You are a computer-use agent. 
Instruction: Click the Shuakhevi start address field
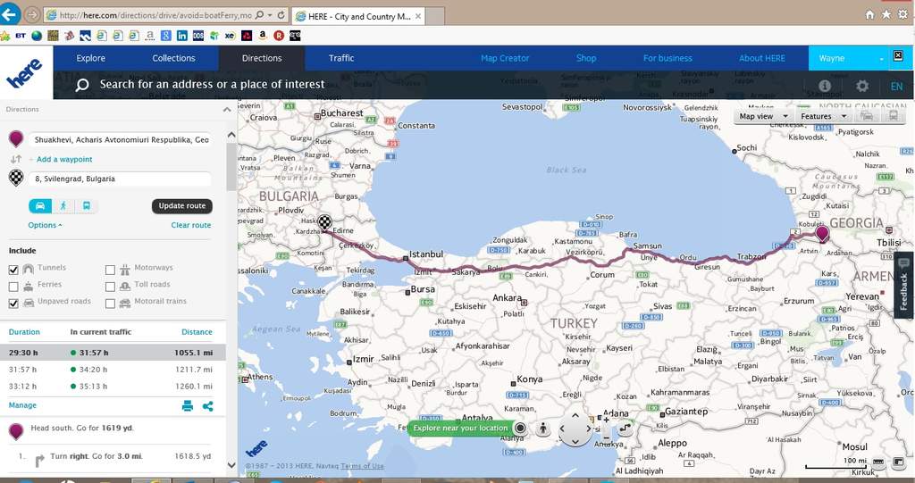point(121,140)
